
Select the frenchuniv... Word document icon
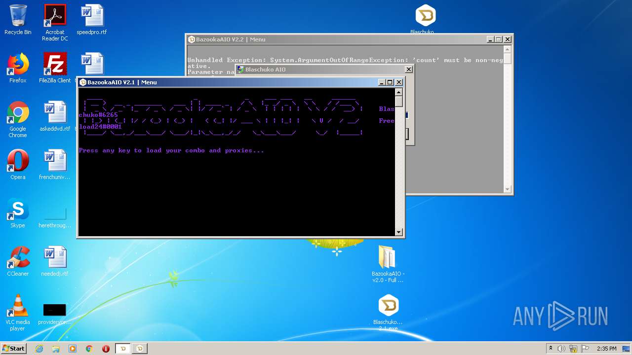[55, 165]
